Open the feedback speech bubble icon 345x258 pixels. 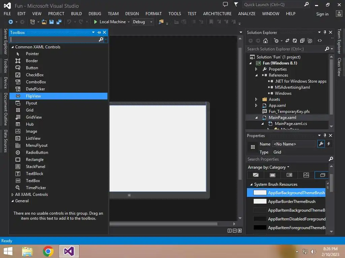click(225, 4)
